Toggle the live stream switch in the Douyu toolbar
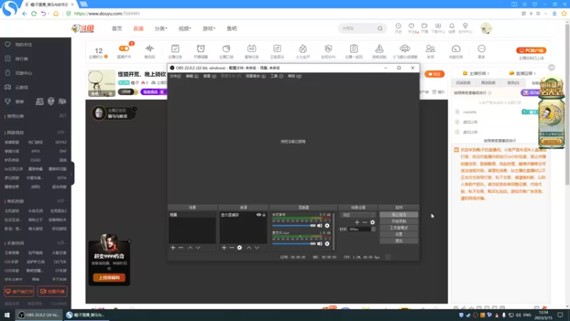 124,49
